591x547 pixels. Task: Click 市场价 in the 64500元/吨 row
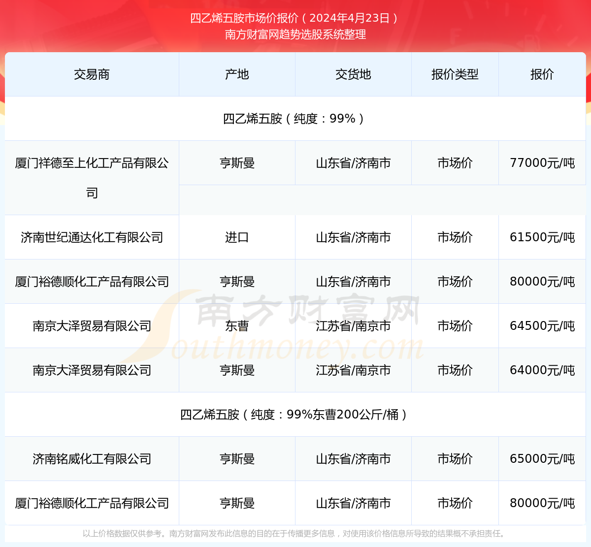455,326
